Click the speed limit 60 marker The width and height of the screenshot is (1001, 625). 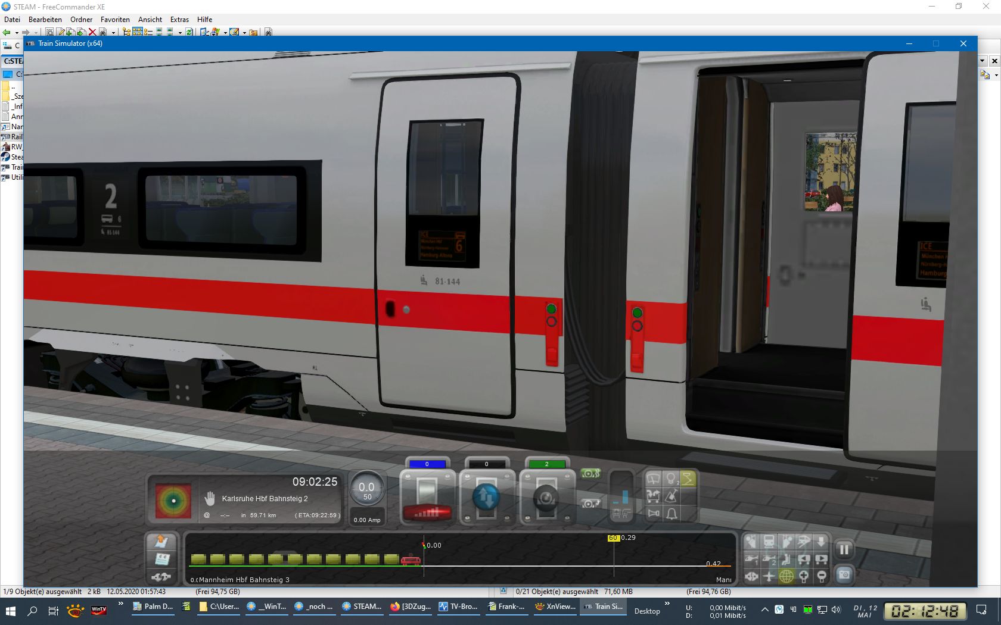(x=613, y=537)
